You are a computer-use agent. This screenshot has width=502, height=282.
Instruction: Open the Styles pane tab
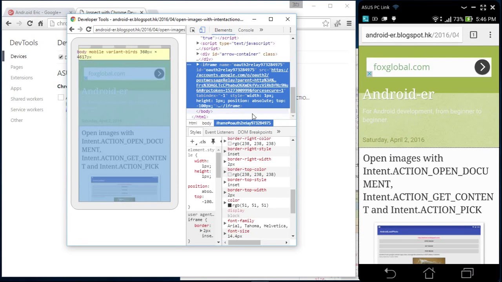tap(195, 132)
